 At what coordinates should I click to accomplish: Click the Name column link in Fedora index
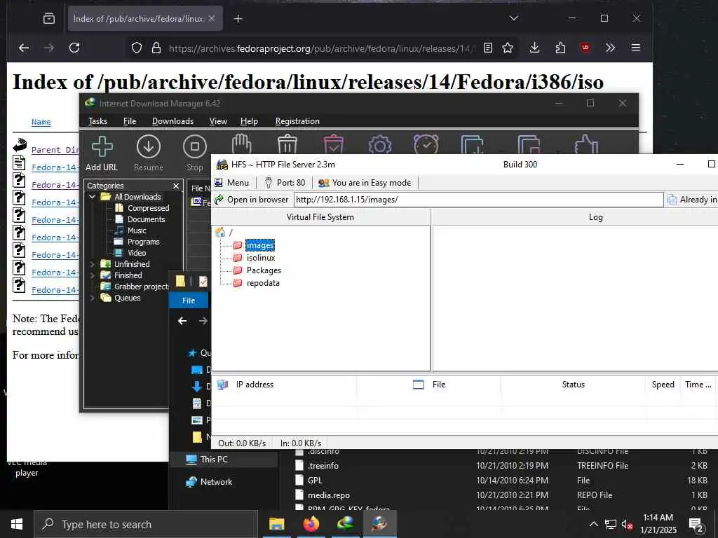click(41, 122)
